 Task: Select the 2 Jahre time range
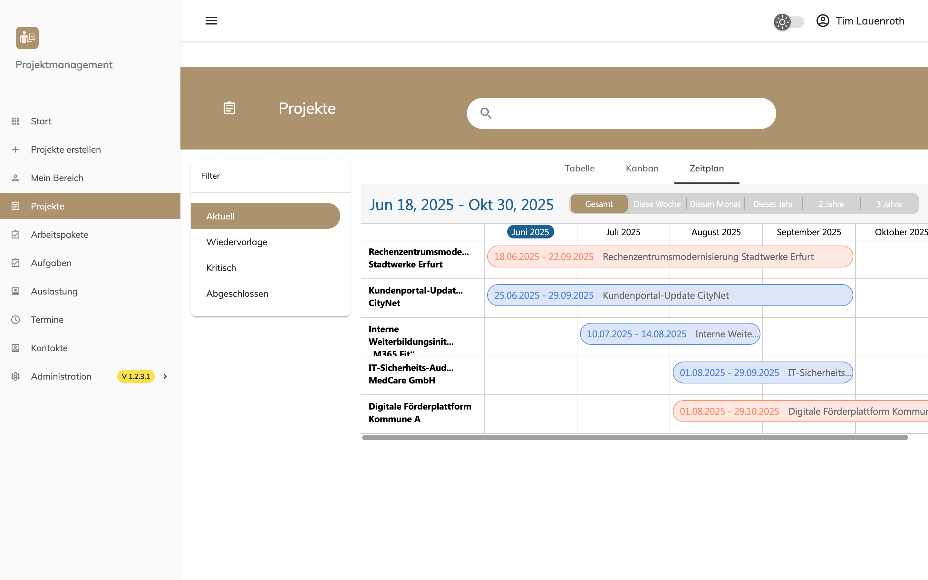(x=831, y=204)
